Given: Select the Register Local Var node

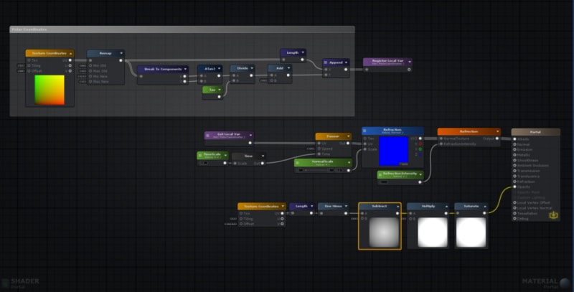Looking at the screenshot, I should click(x=387, y=62).
